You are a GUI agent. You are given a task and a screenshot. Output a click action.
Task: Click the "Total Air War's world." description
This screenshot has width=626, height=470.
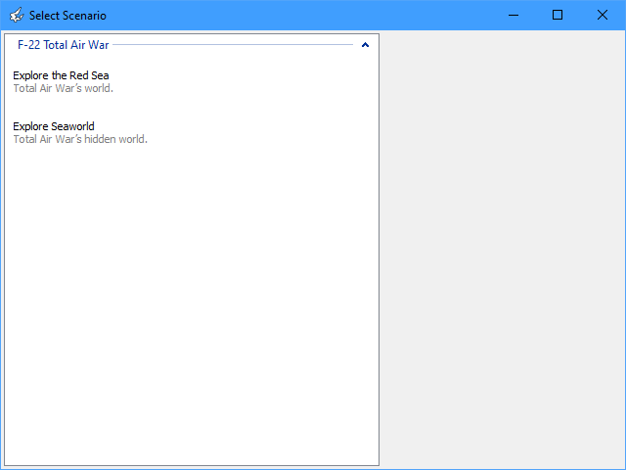[x=63, y=88]
